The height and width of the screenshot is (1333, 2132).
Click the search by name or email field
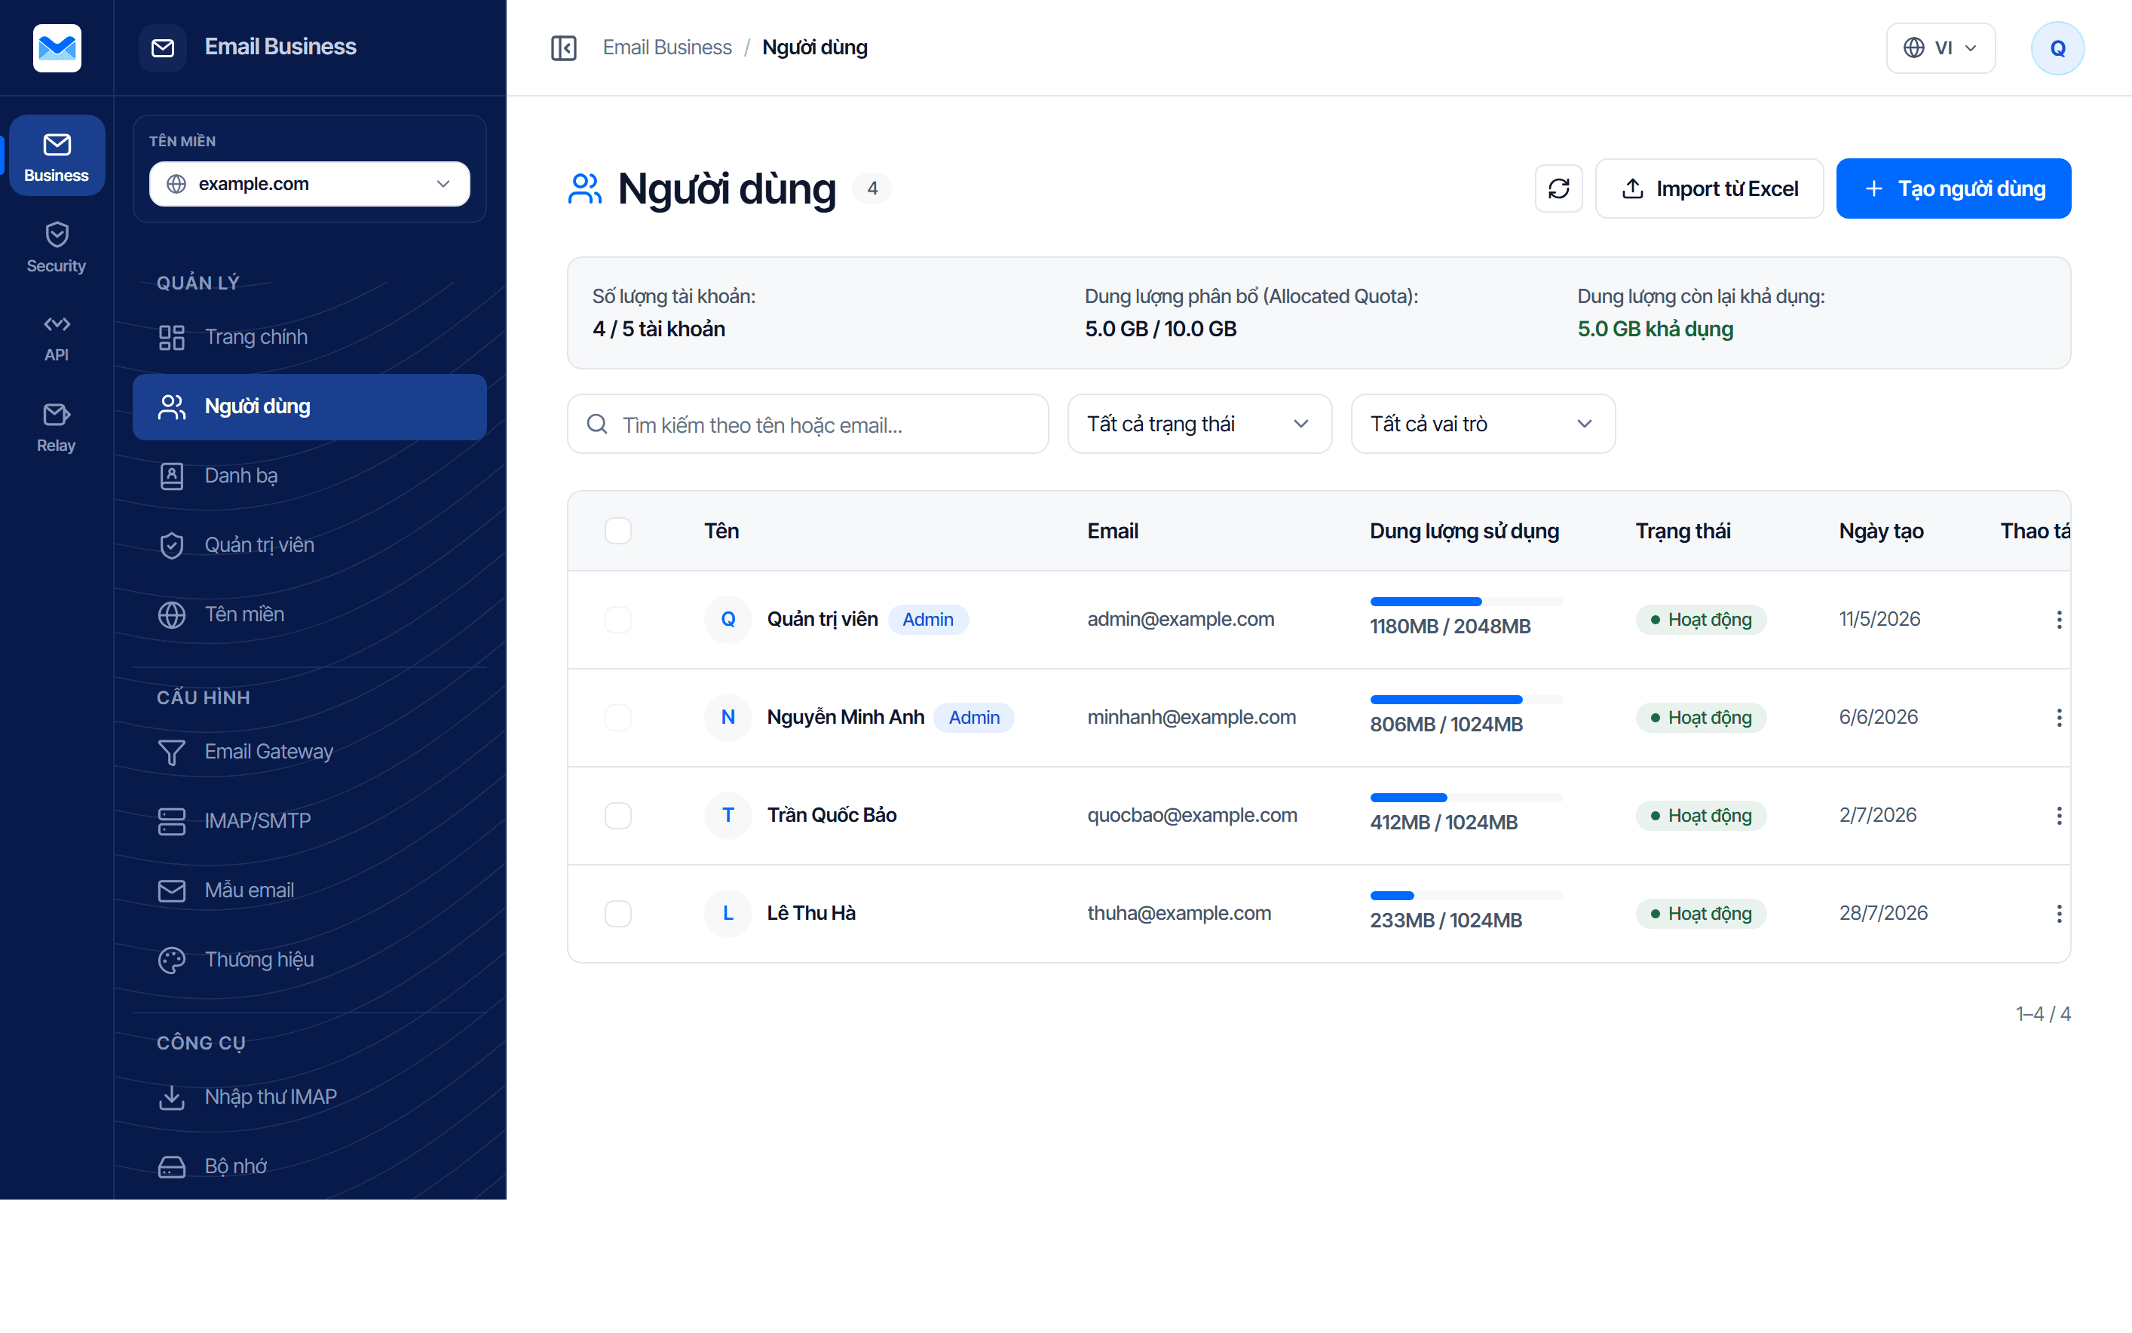[x=807, y=424]
